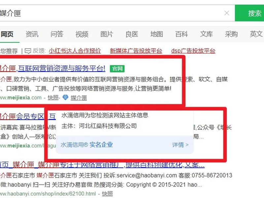Click the meijiexia.com URL of the first result

(x=20, y=98)
